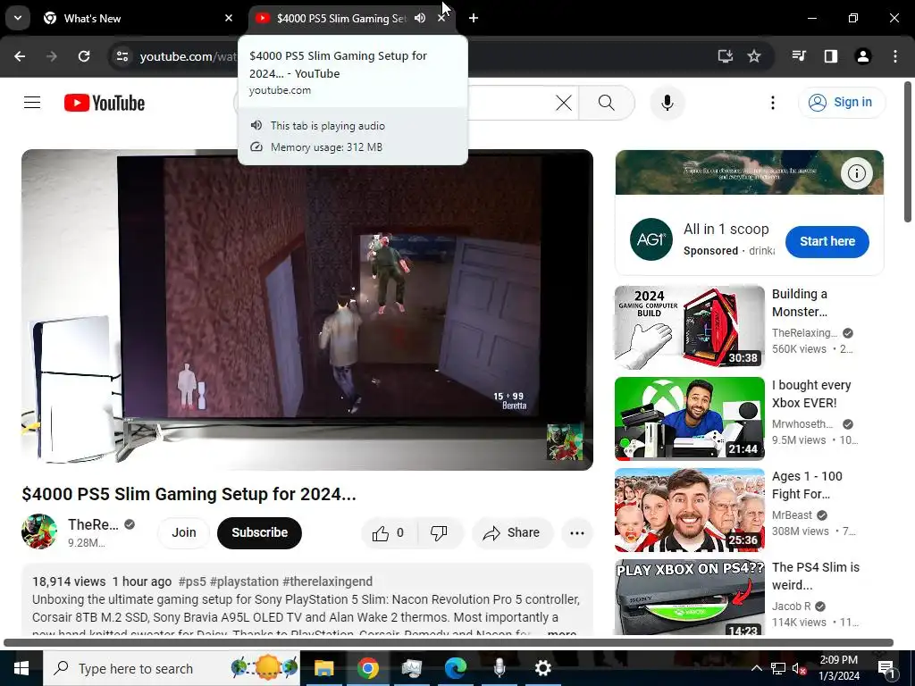
Task: Open the 'I bought every Xbox EVER!' video title
Action: point(811,394)
